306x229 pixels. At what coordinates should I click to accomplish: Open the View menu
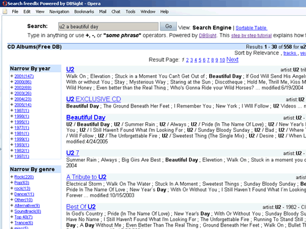coord(40,12)
